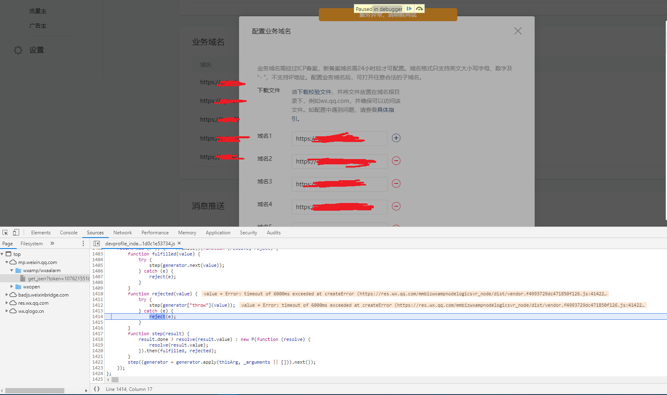Viewport: 667px width, 395px height.
Task: Click the 下载校验文件 link
Action: click(315, 92)
